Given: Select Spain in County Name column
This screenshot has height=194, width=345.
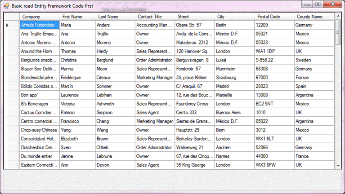Looking at the screenshot, I should tap(314, 86).
